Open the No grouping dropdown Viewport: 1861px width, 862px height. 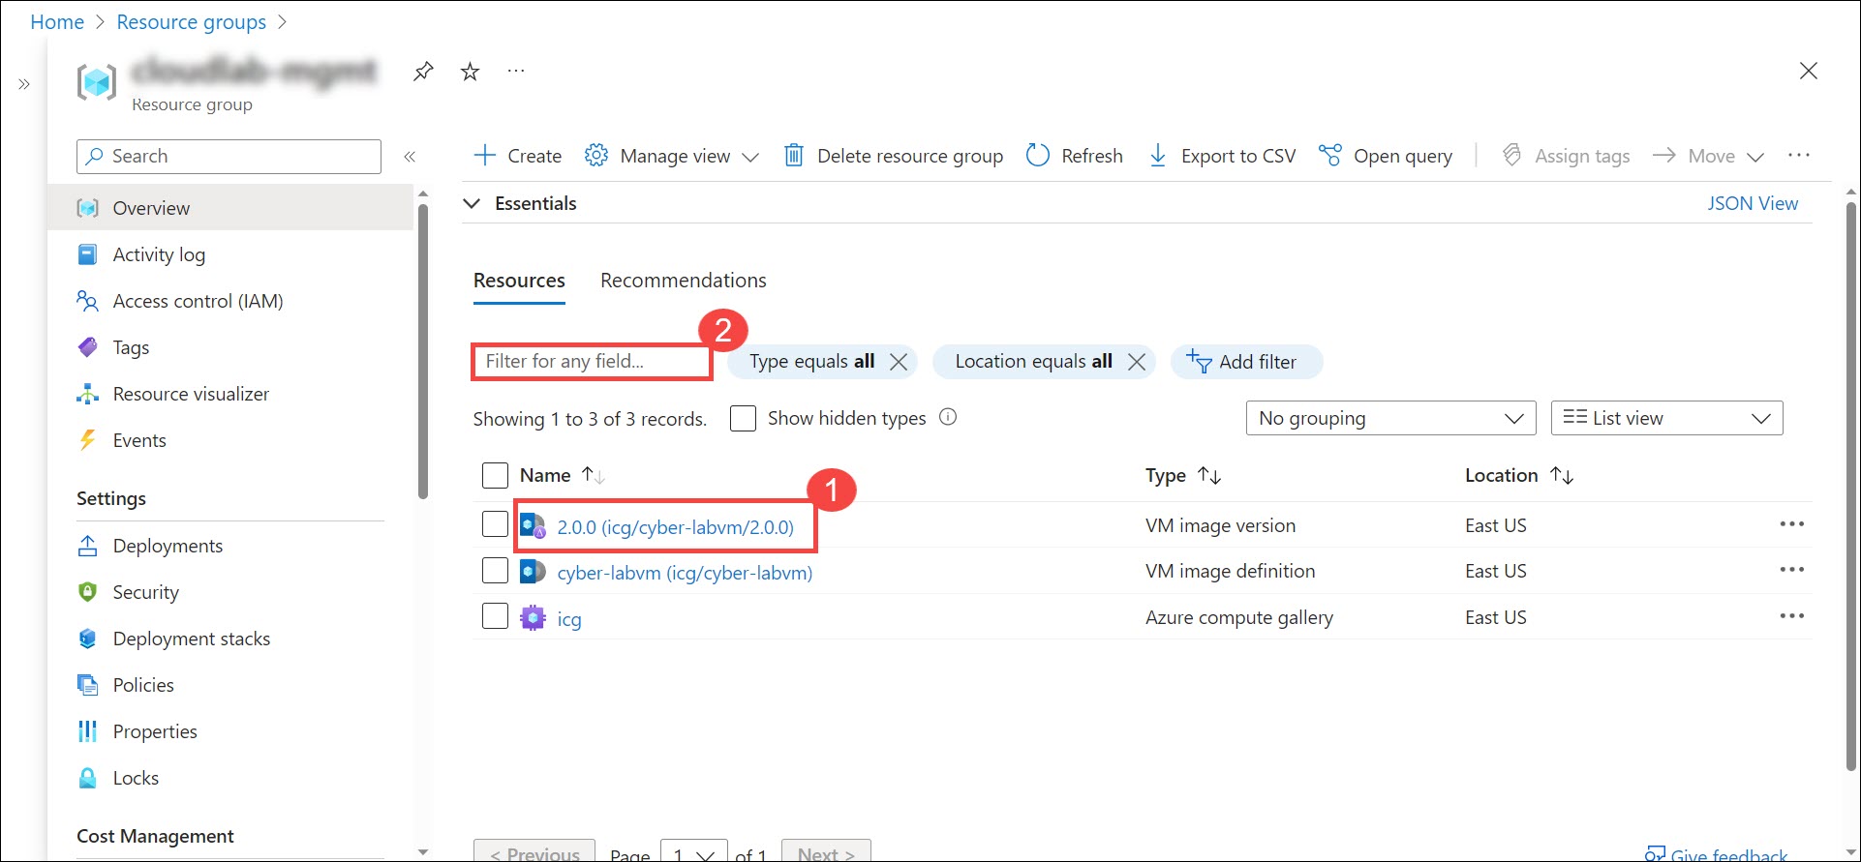[x=1390, y=418]
